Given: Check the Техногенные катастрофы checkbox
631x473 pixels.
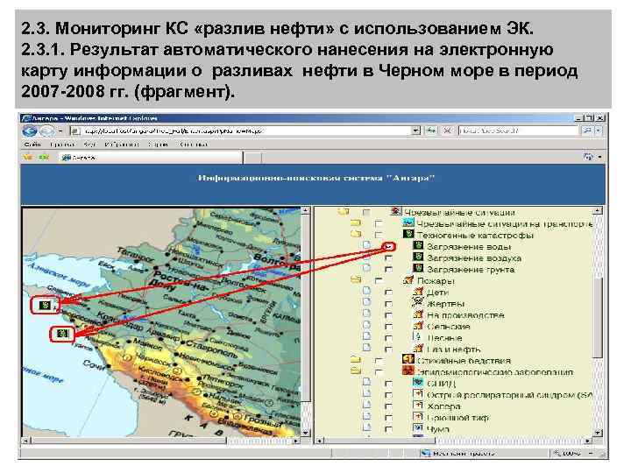Looking at the screenshot, I should point(379,235).
